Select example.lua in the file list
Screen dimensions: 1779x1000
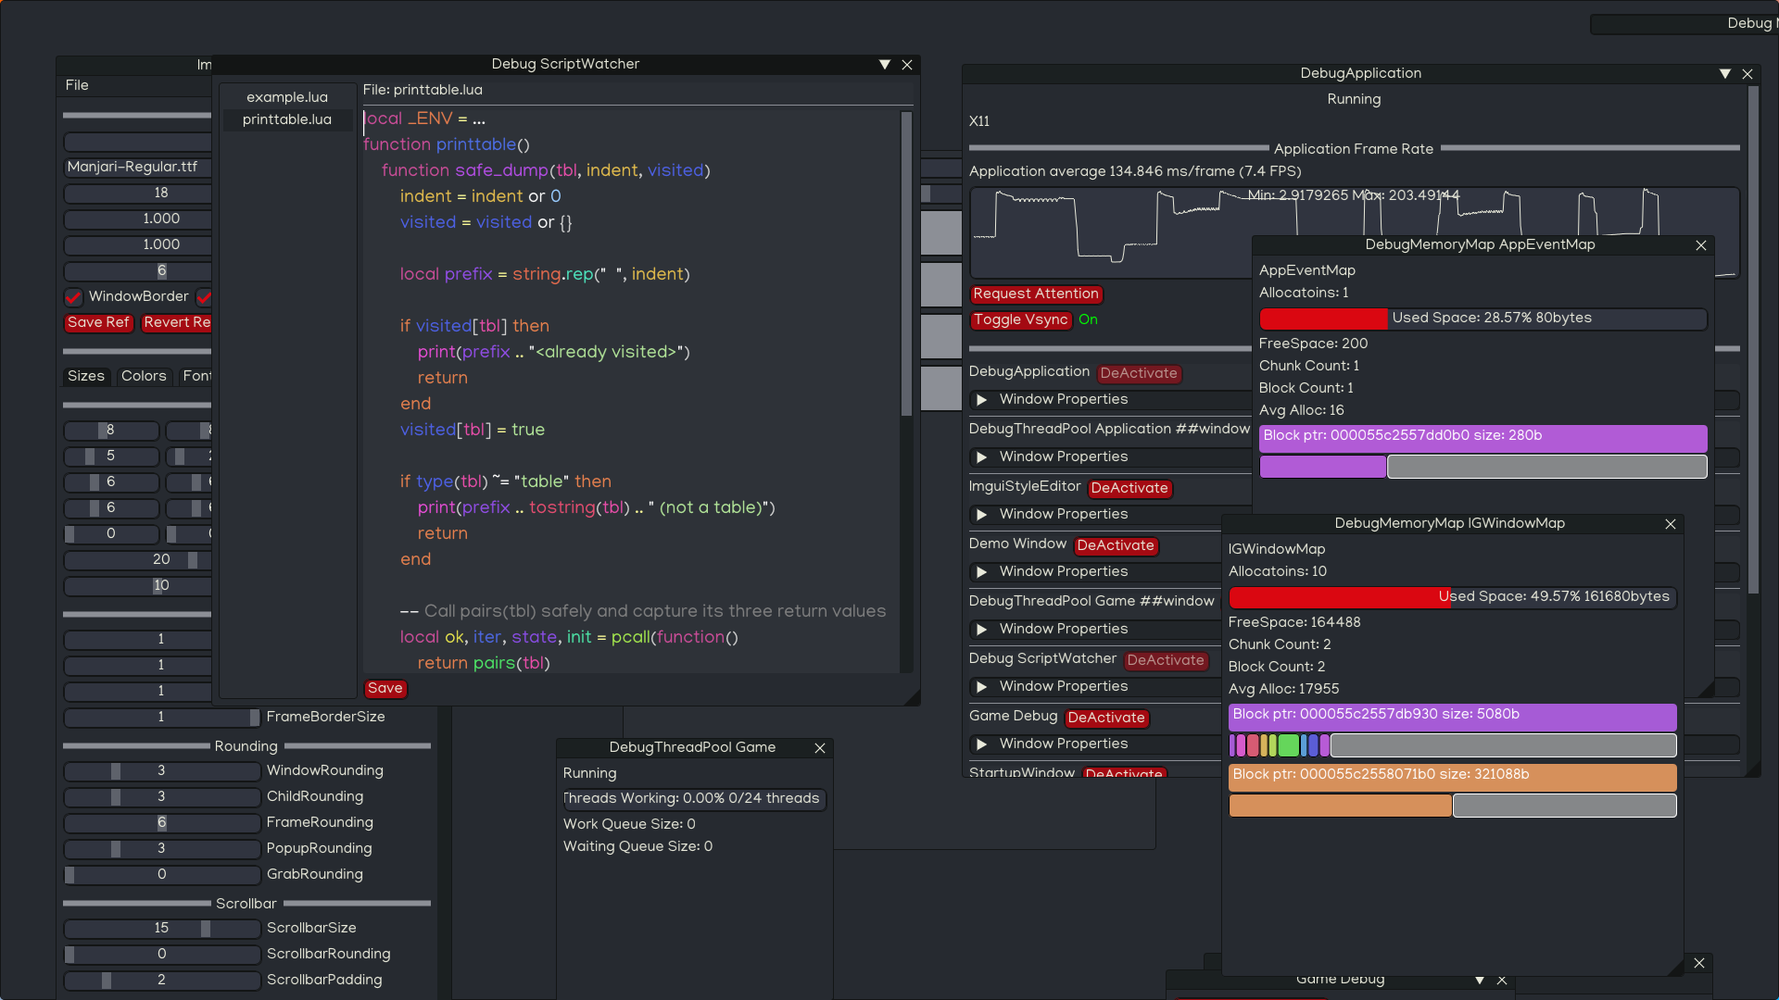point(287,97)
